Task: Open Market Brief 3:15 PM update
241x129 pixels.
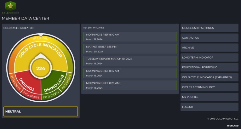Action: coord(129,48)
